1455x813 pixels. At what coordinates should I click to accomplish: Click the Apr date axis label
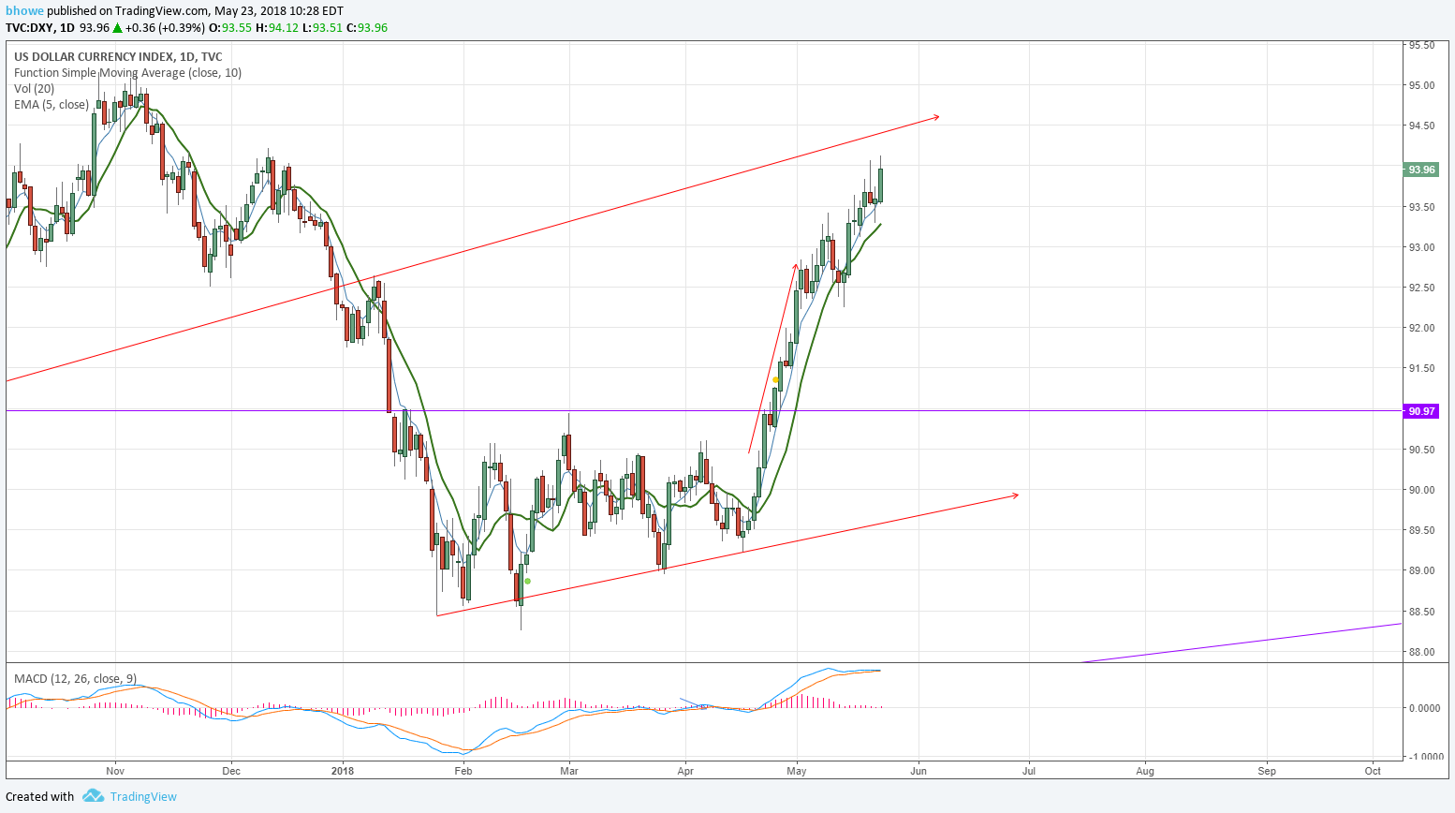685,772
